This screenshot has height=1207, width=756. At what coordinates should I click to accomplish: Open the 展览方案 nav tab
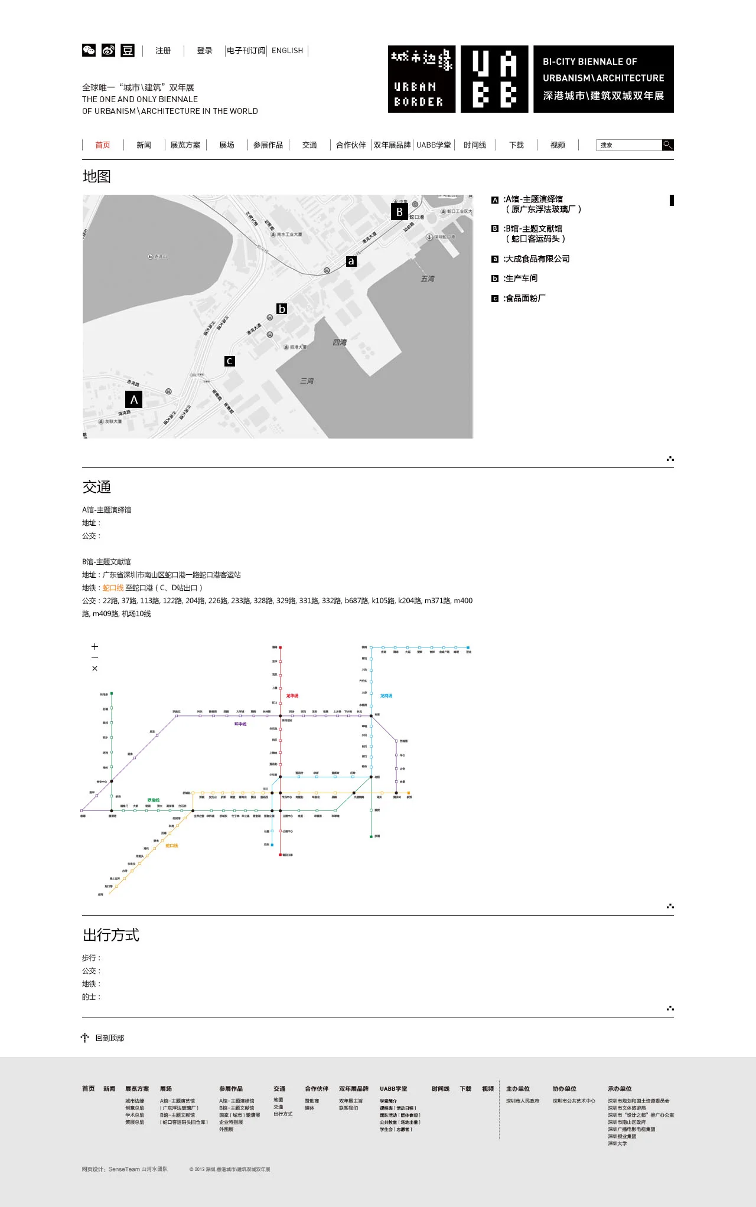pos(185,145)
